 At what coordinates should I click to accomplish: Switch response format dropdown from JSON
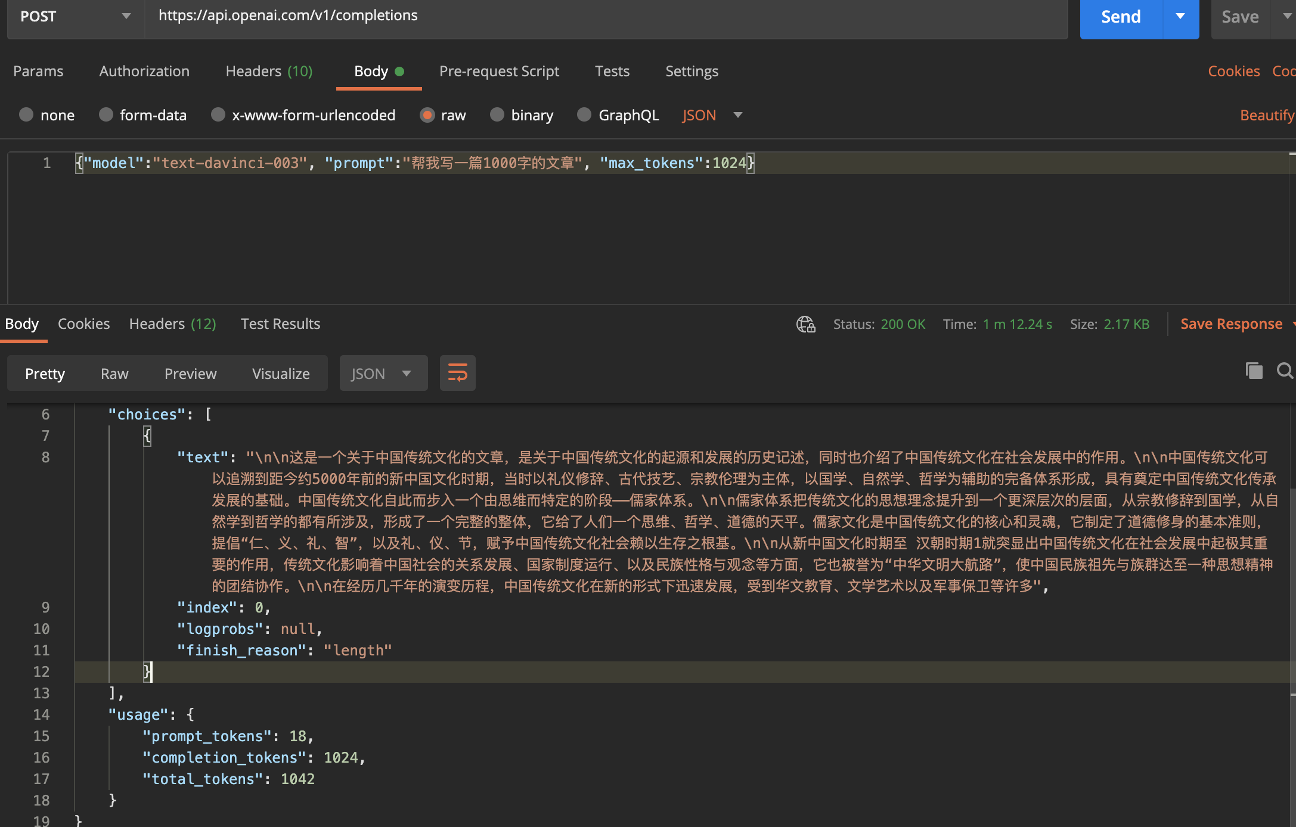pyautogui.click(x=383, y=373)
